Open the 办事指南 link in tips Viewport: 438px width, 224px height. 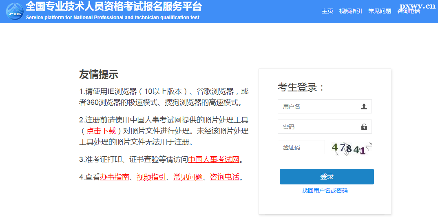[115, 177]
